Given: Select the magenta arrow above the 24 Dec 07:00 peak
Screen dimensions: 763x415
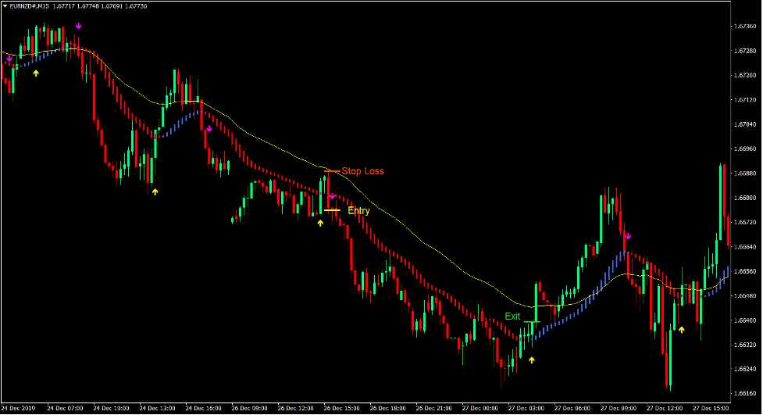Looking at the screenshot, I should (x=78, y=27).
